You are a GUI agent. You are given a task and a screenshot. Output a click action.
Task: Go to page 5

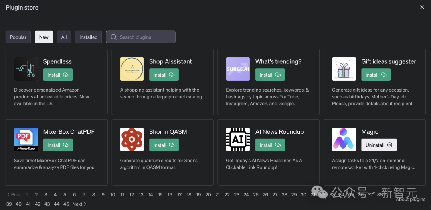[x=65, y=194]
